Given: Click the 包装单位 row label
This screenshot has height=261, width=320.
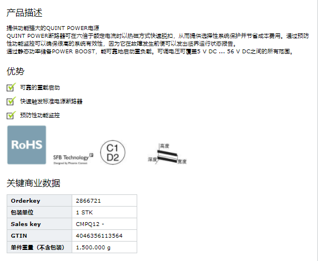Looking at the screenshot, I should (22, 213).
